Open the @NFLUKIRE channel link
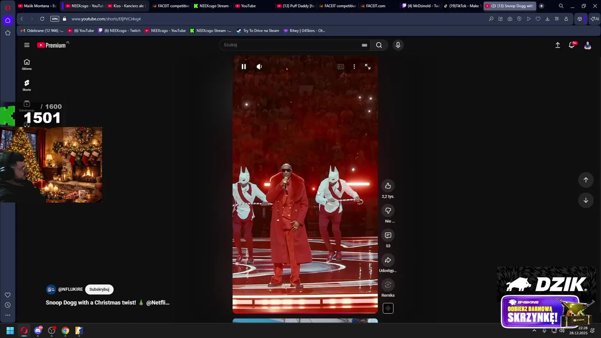This screenshot has height=338, width=601. (x=70, y=290)
